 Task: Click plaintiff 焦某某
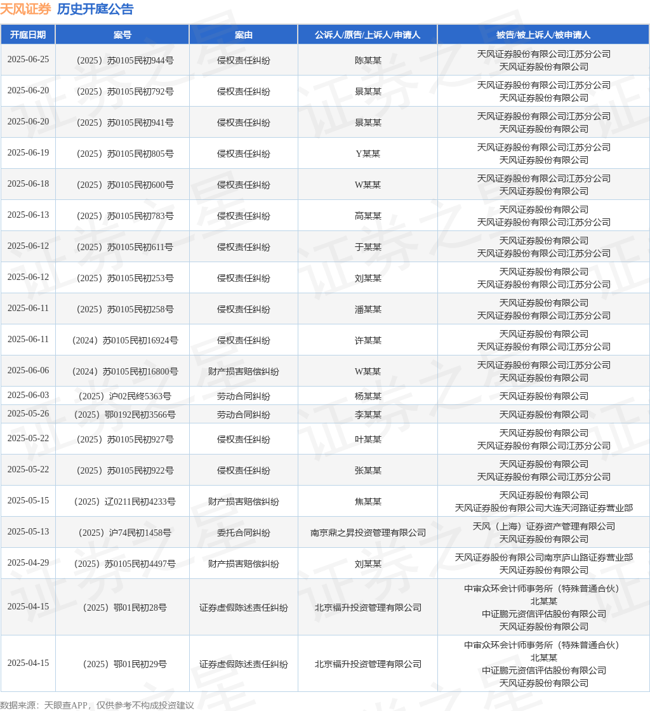tap(368, 502)
